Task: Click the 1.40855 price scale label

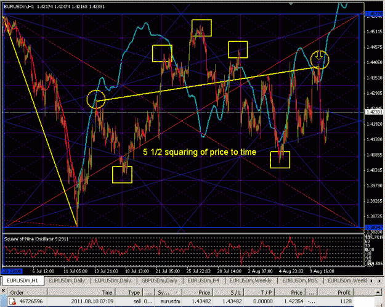Action: coord(374,155)
